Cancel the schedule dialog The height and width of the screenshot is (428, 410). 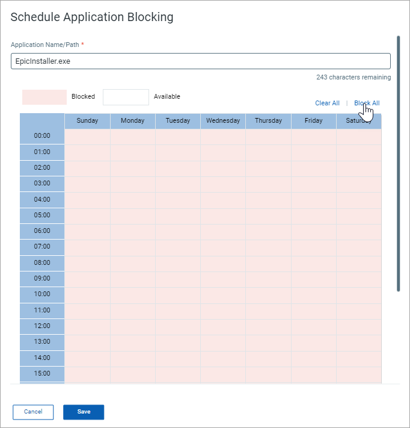[x=33, y=412]
